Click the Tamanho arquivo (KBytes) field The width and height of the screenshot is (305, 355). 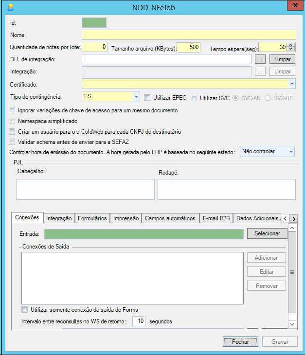pos(188,47)
